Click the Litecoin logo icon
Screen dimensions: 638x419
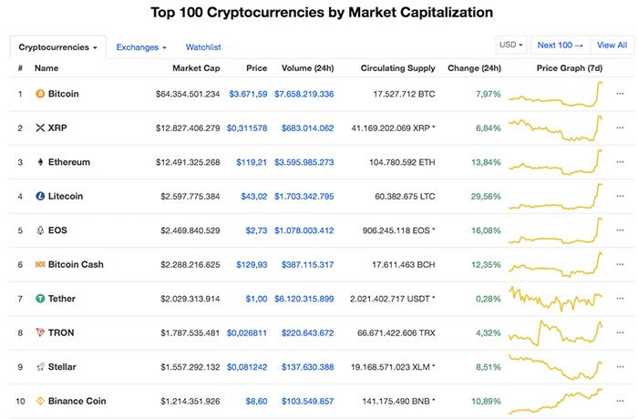tap(39, 196)
